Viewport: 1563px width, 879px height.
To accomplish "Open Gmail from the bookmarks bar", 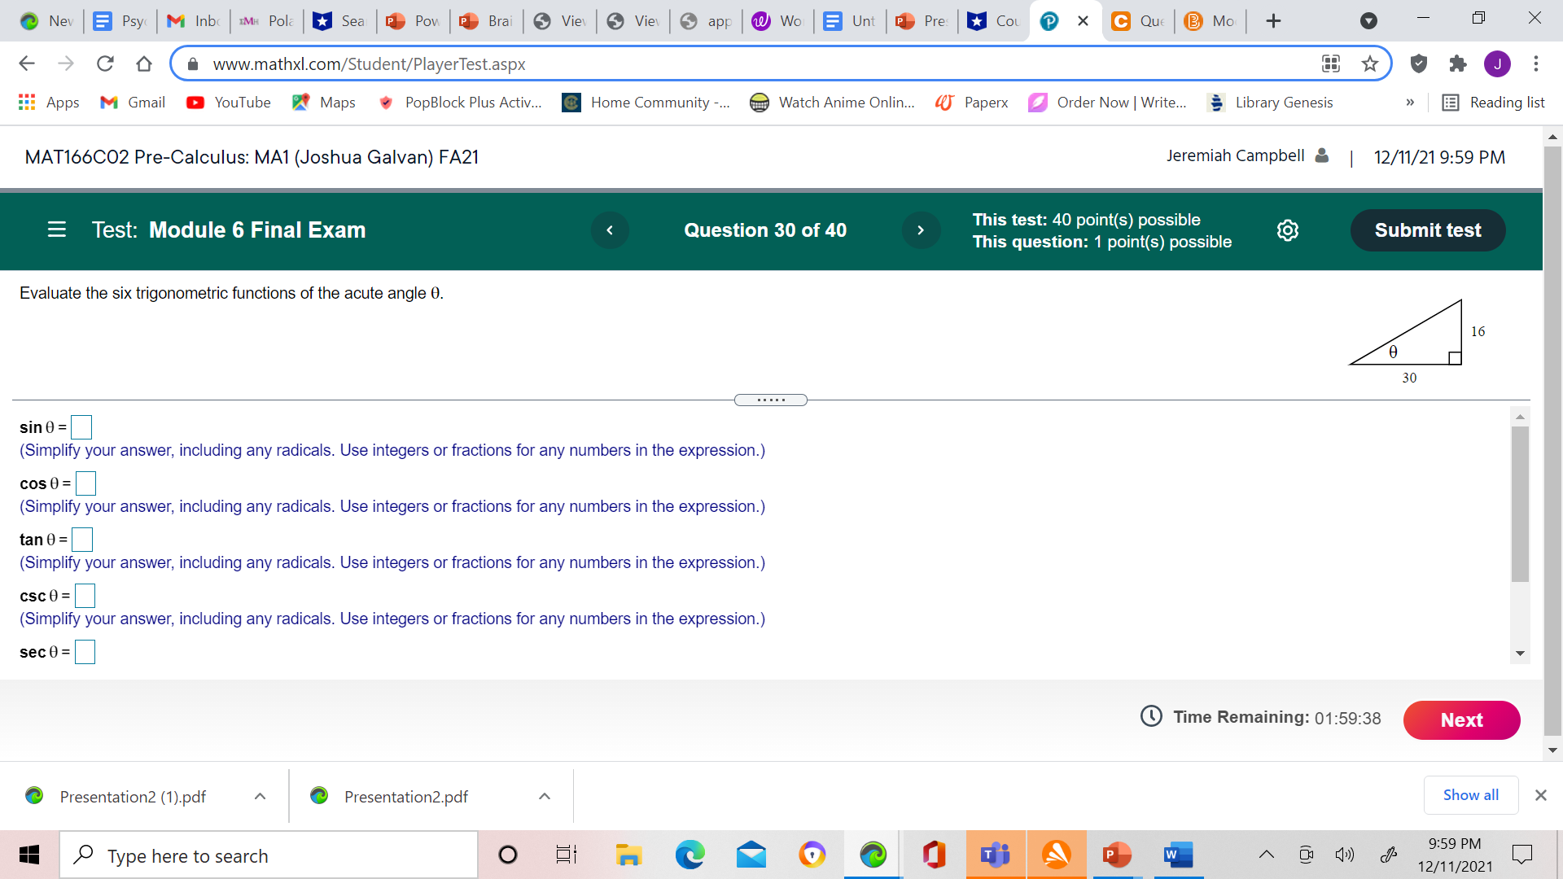I will (x=132, y=103).
